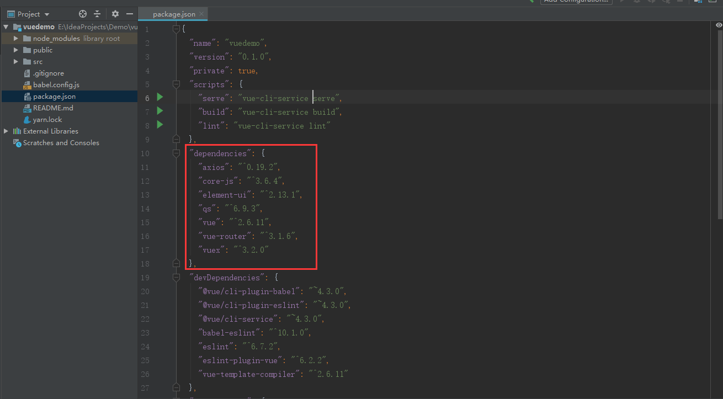Click the "qs" dependency key
Image resolution: width=723 pixels, height=399 pixels.
click(206, 209)
